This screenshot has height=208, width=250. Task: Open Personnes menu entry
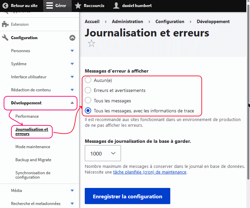(20, 51)
